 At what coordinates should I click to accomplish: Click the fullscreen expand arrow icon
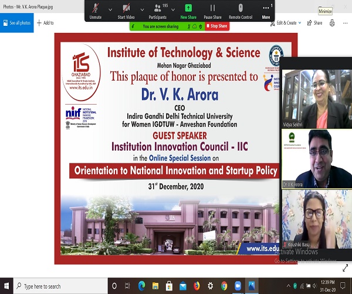pyautogui.click(x=346, y=268)
